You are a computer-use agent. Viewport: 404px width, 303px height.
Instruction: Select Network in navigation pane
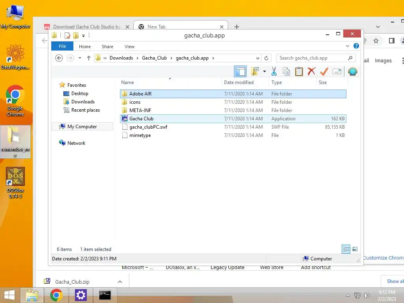click(x=76, y=143)
